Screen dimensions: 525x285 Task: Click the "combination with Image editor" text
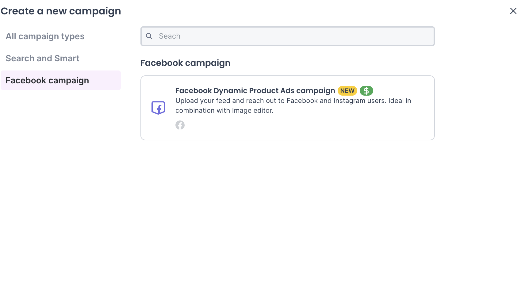coord(224,110)
